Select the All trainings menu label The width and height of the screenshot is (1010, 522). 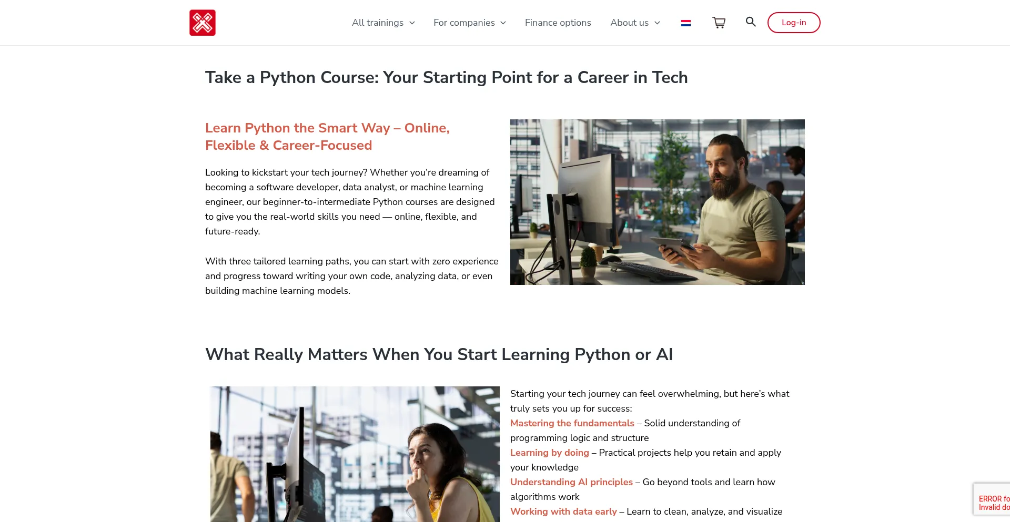pos(377,23)
